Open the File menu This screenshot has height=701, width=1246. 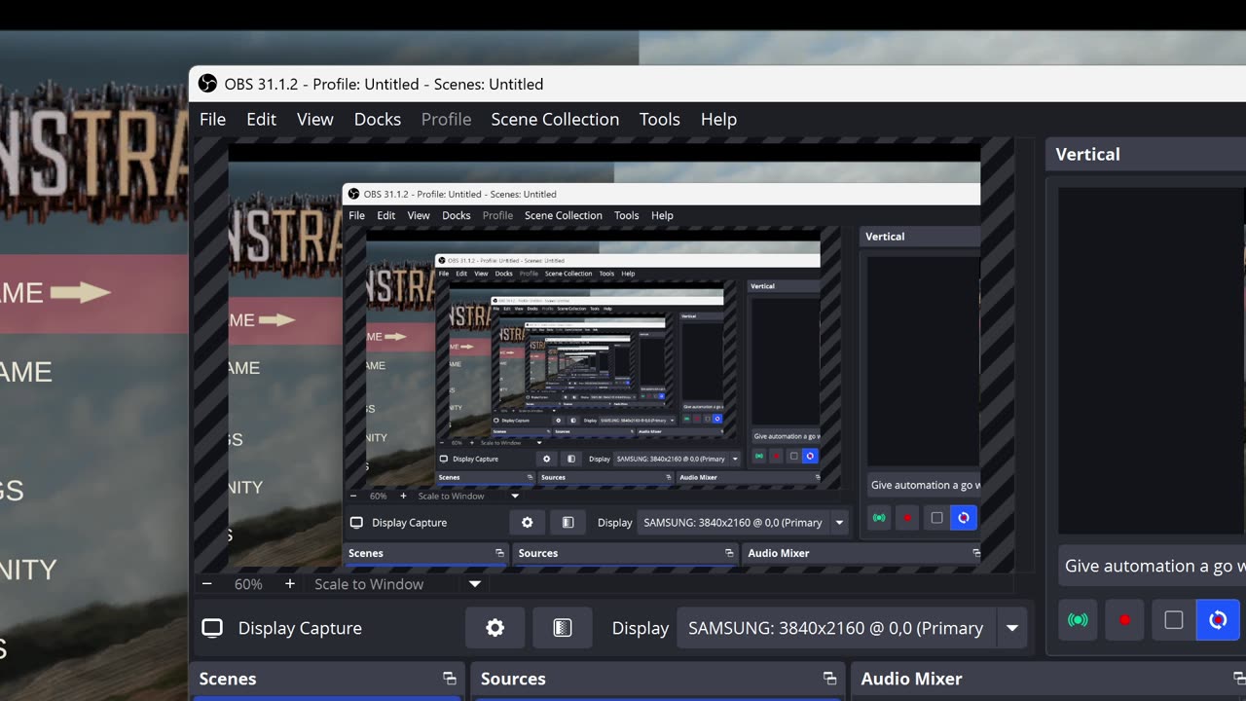tap(212, 119)
